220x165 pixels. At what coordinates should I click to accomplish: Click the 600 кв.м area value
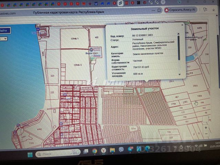(x=138, y=74)
